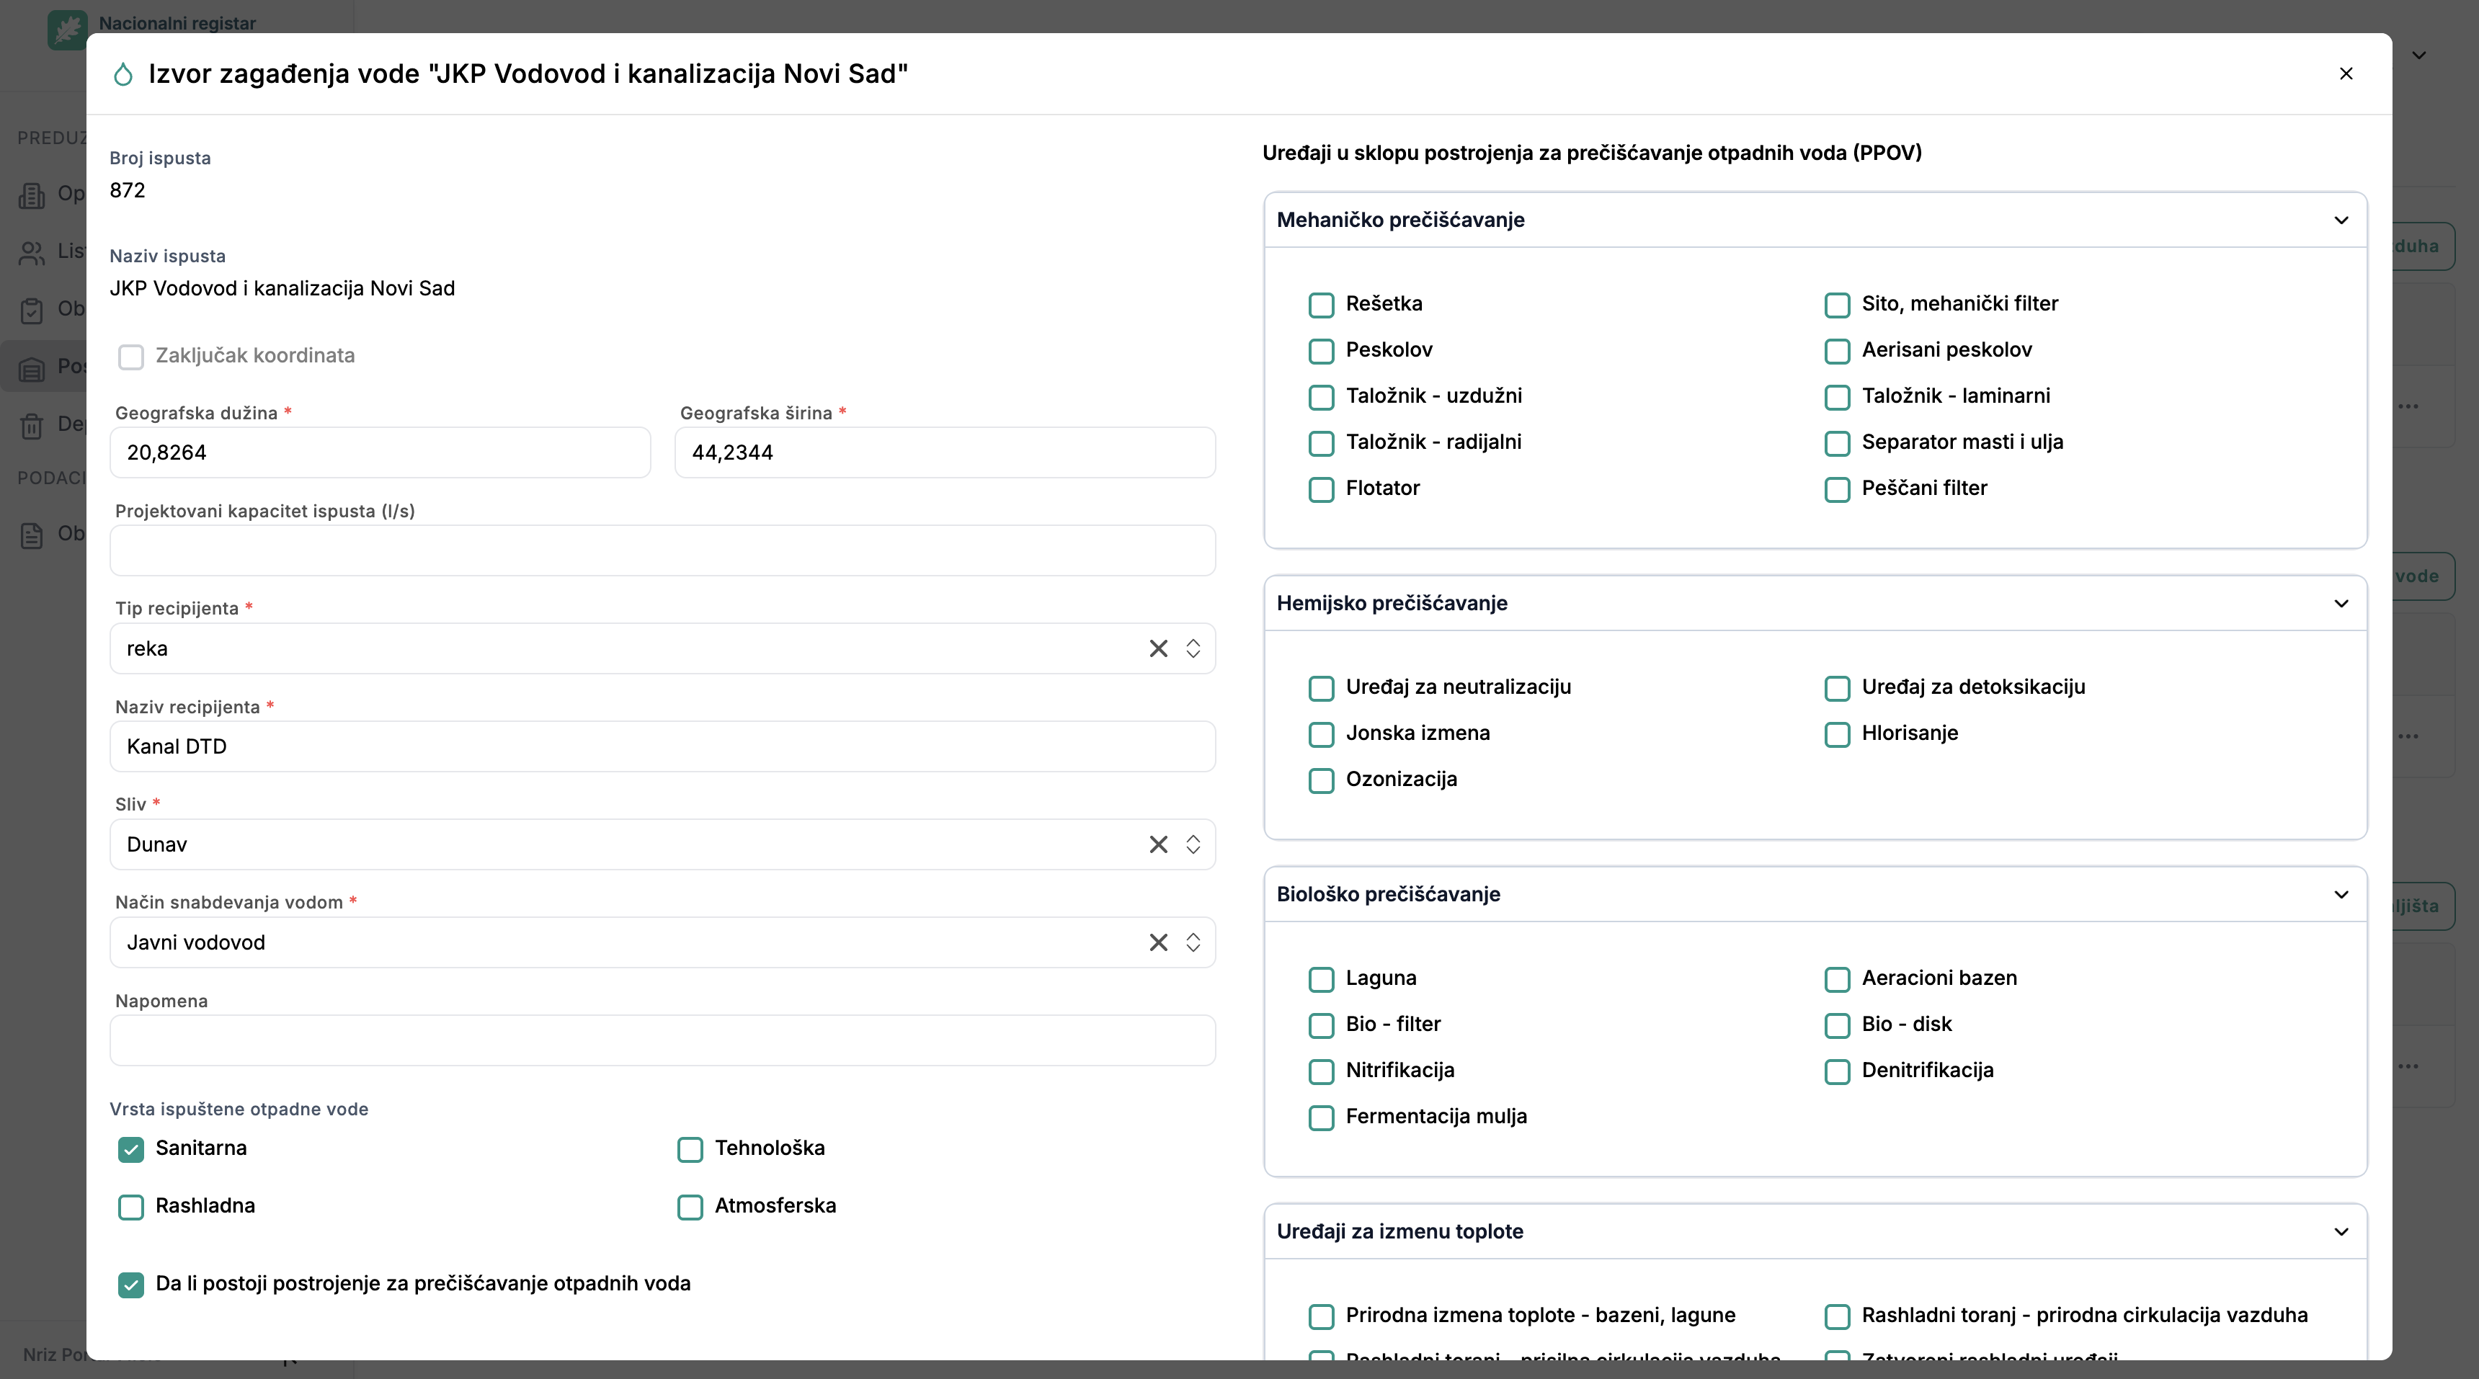The image size is (2479, 1379).
Task: Check the Aerisani peskolov checkbox
Action: tap(1837, 352)
